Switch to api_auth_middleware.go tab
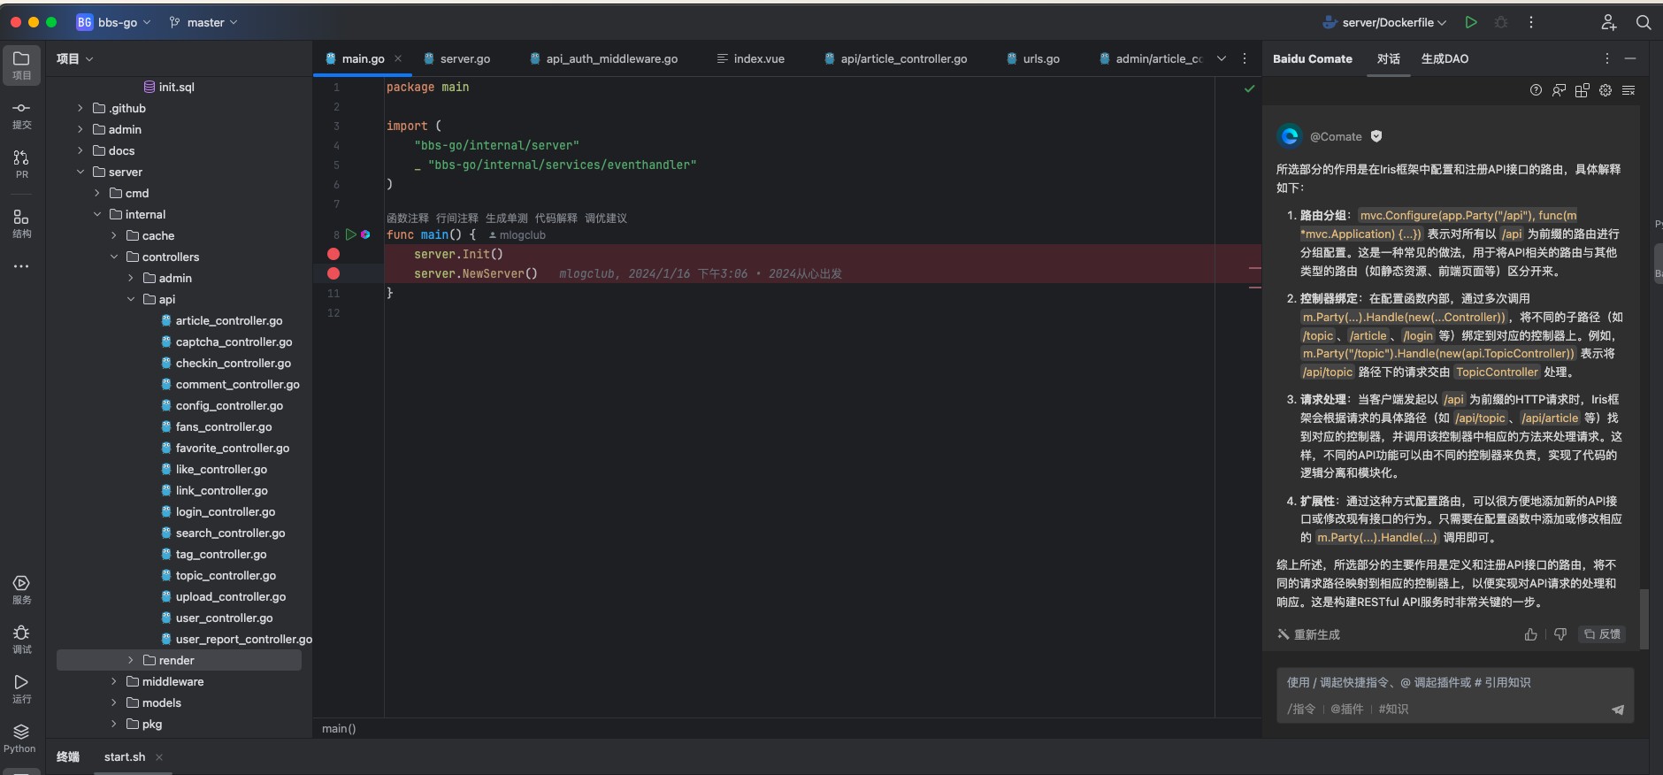The height and width of the screenshot is (775, 1663). pyautogui.click(x=604, y=58)
